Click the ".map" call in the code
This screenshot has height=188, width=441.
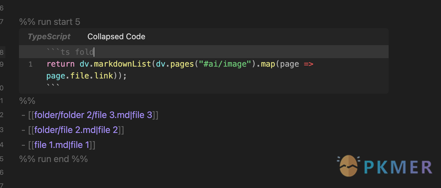point(266,64)
